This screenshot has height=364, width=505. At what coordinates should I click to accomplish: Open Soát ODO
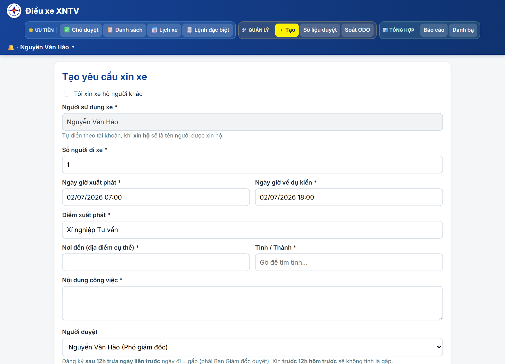pyautogui.click(x=357, y=30)
